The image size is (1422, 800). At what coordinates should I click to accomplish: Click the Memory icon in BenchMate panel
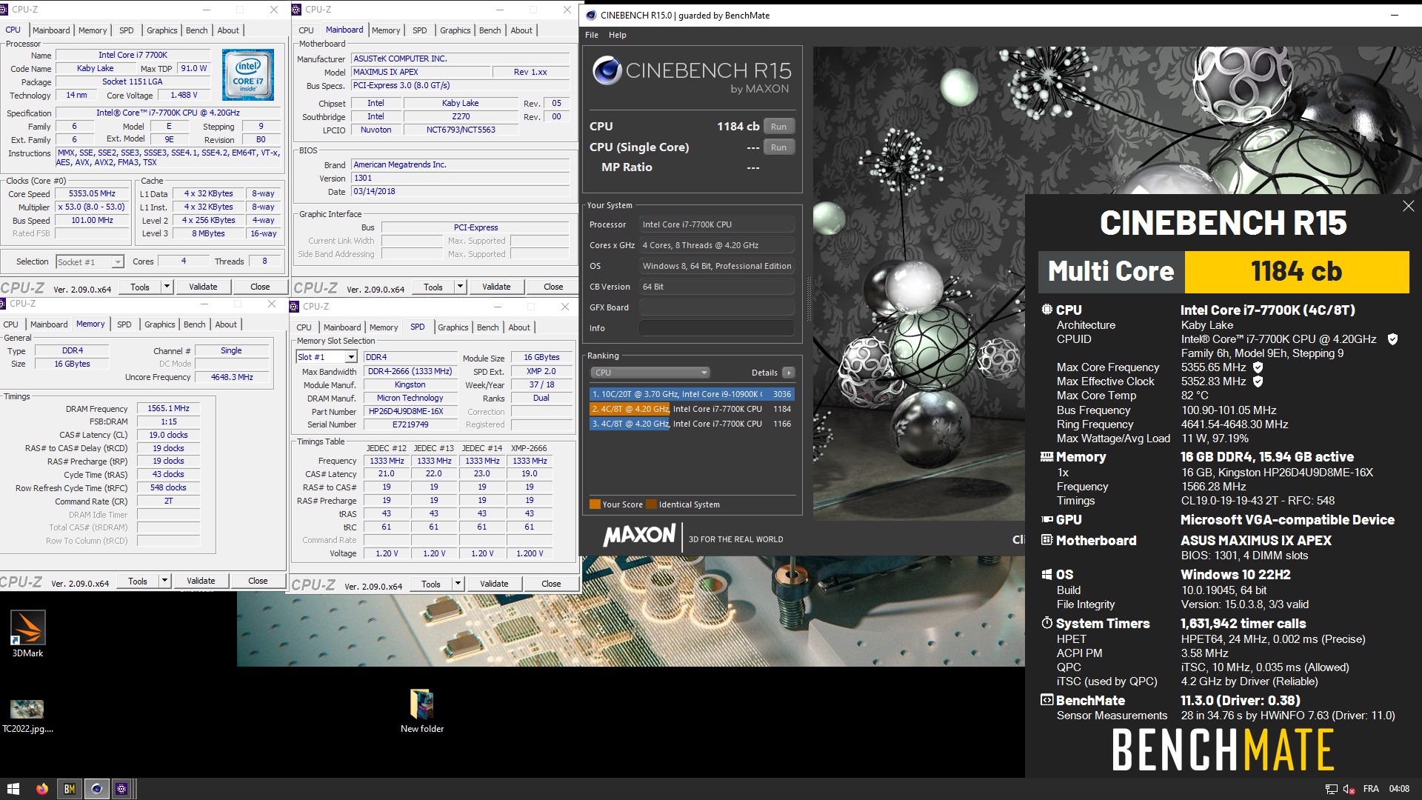click(x=1047, y=457)
